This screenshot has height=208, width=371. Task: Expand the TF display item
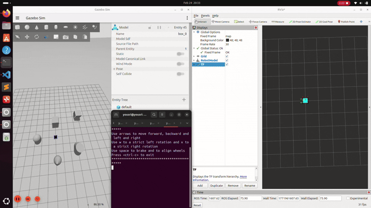pyautogui.click(x=194, y=64)
